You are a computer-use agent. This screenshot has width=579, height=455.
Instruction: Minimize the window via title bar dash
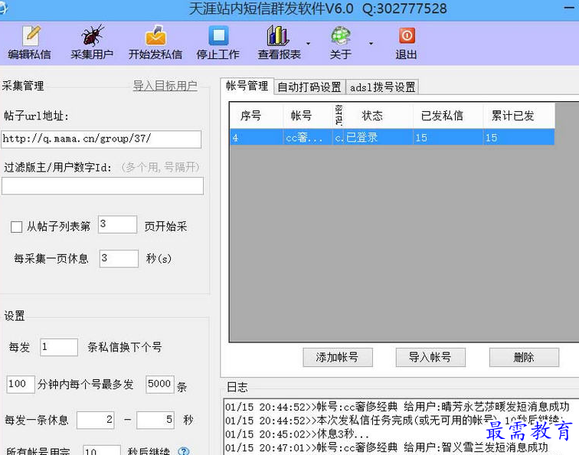coord(569,8)
